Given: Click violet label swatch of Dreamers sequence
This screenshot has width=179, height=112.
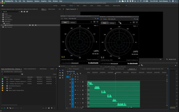Looking at the screenshot, I should pos(2,81).
